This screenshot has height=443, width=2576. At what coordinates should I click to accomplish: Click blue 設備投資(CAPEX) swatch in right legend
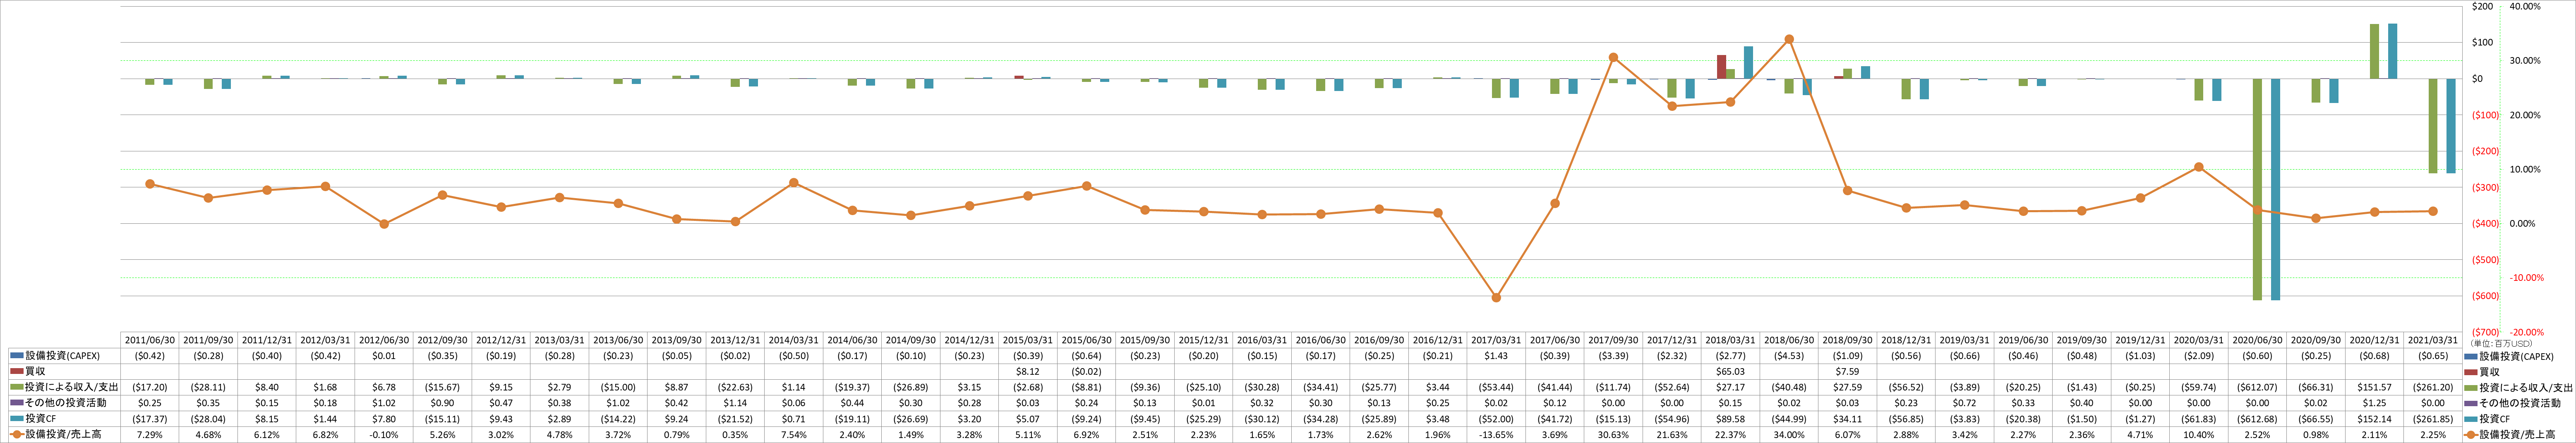[2470, 356]
